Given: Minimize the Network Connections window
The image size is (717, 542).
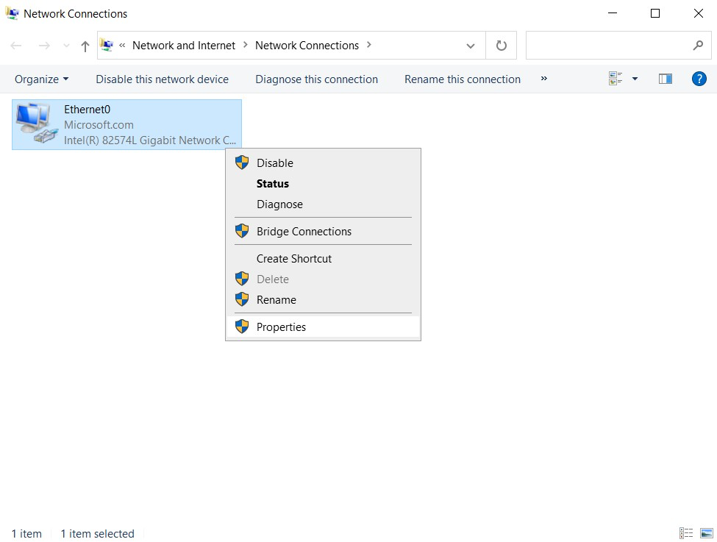Looking at the screenshot, I should [x=613, y=13].
